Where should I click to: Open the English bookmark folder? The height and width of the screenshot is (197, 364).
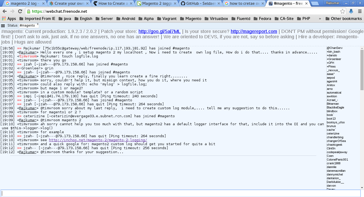click(83, 19)
